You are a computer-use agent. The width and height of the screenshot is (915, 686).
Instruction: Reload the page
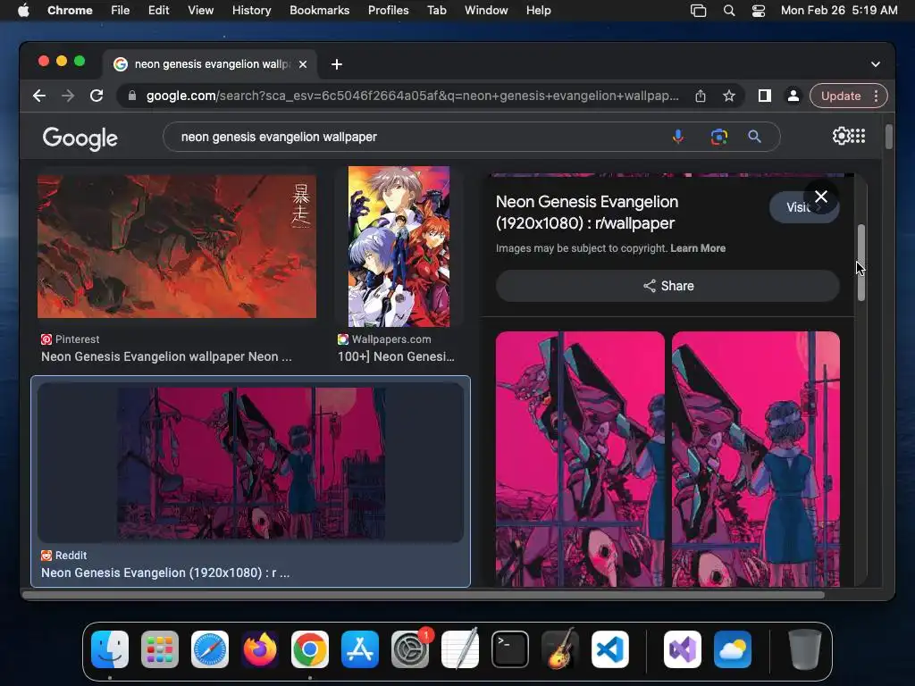point(97,96)
